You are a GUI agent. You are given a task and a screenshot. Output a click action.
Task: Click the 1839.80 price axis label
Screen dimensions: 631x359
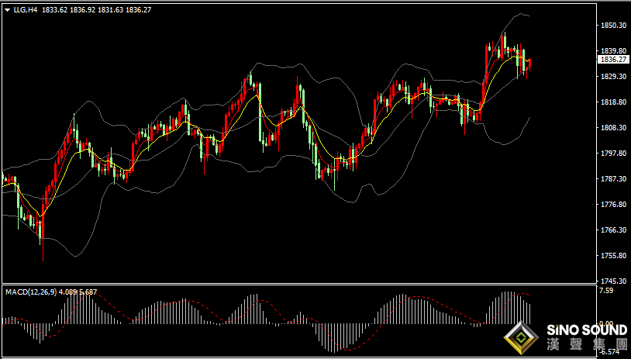point(613,50)
